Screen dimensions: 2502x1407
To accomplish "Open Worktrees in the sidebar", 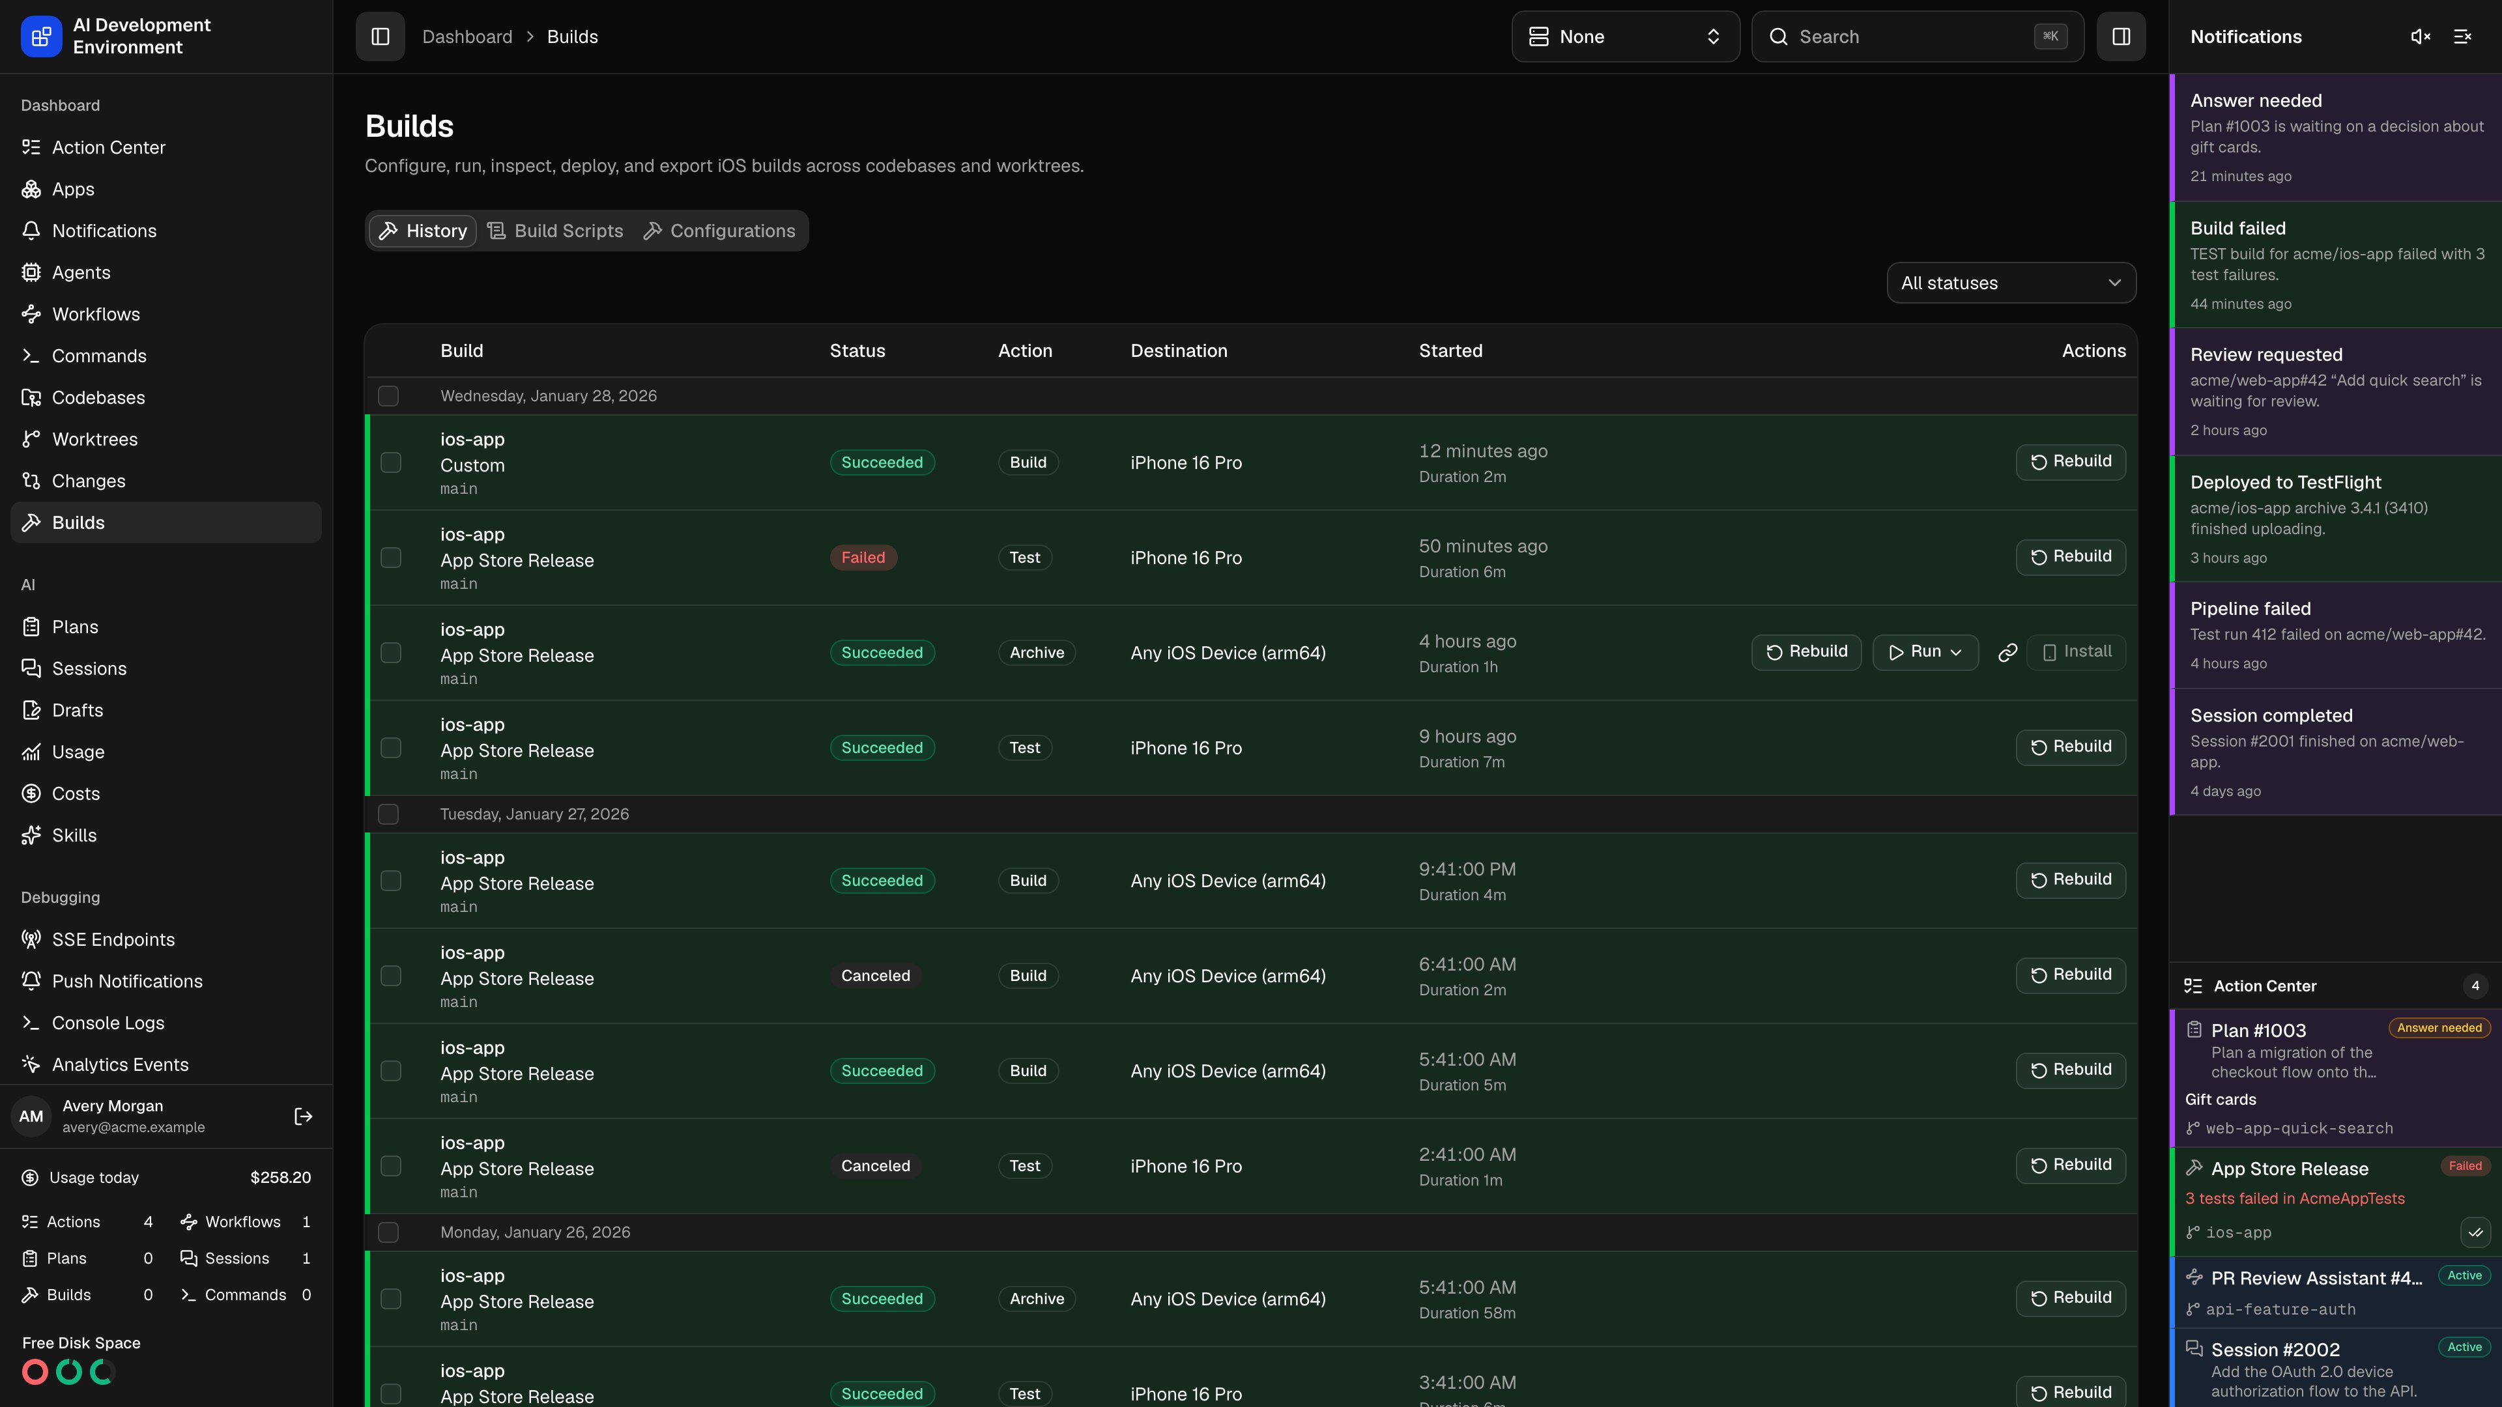I will pos(166,440).
